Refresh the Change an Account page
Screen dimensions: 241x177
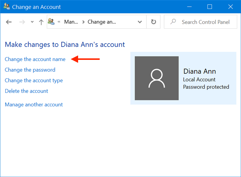[153, 22]
